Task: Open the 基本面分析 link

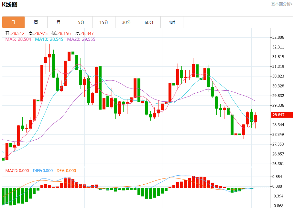Action: point(282,4)
